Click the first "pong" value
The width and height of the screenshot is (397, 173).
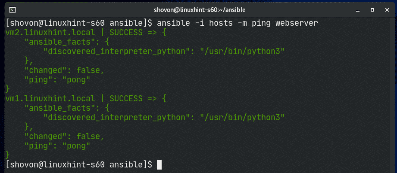point(76,80)
